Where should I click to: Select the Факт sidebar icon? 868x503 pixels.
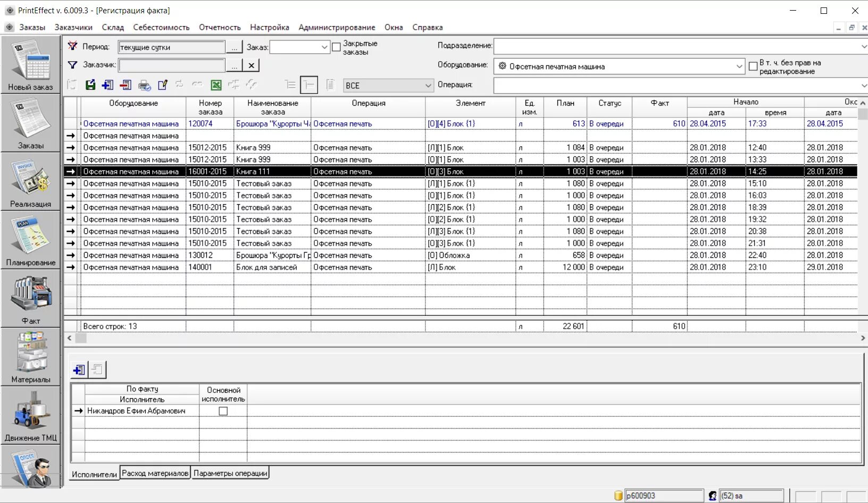[x=30, y=299]
